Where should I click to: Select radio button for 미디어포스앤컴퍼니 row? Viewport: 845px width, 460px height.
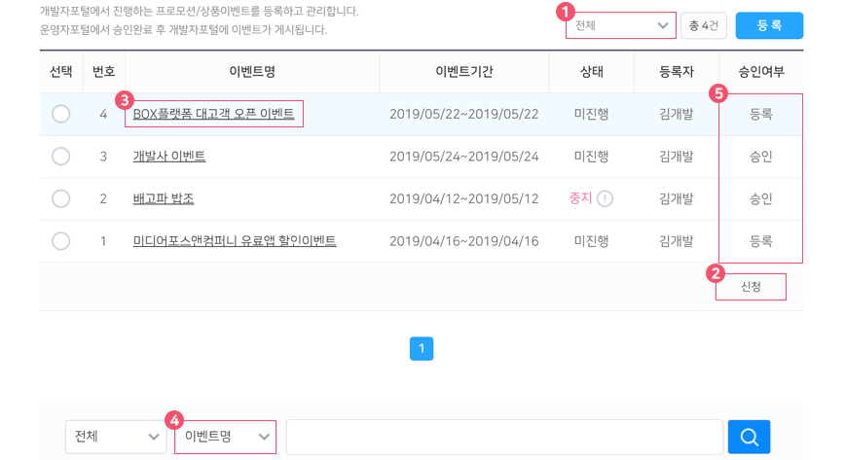point(61,241)
